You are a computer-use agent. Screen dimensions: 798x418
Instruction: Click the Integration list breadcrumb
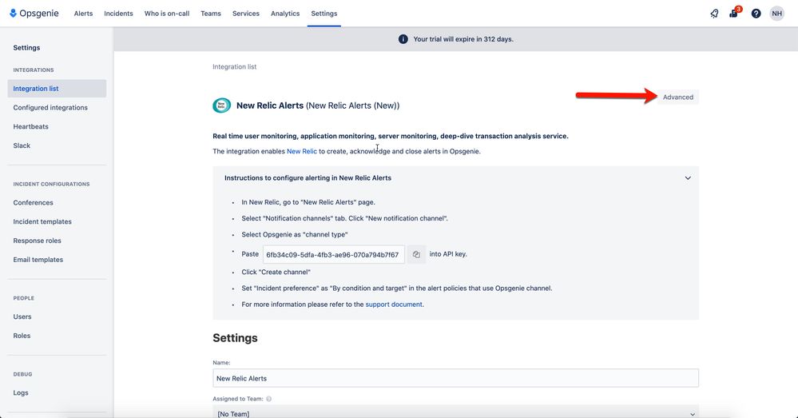click(235, 66)
